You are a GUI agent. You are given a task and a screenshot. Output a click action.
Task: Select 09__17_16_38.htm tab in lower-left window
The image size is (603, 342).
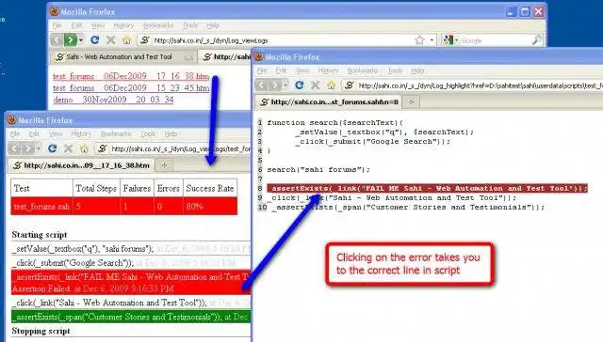[82, 165]
